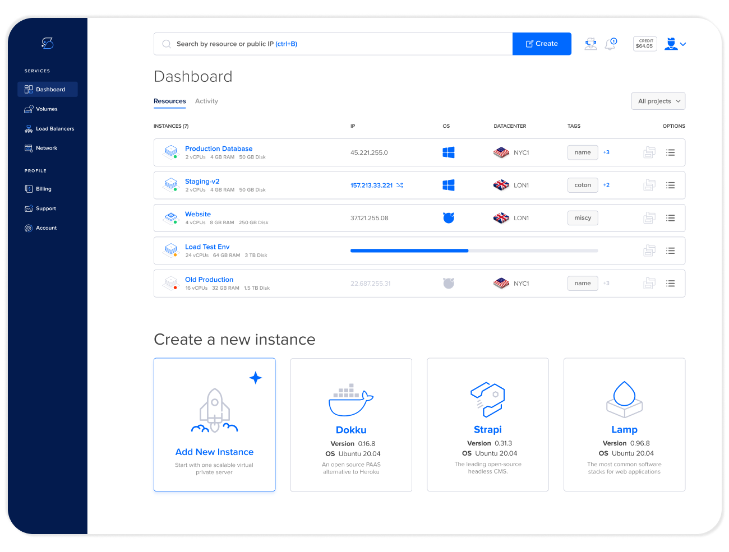Expand the All projects dropdown

[658, 101]
